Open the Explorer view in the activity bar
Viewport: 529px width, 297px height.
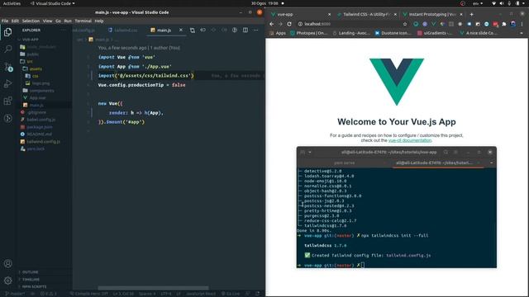(7, 32)
